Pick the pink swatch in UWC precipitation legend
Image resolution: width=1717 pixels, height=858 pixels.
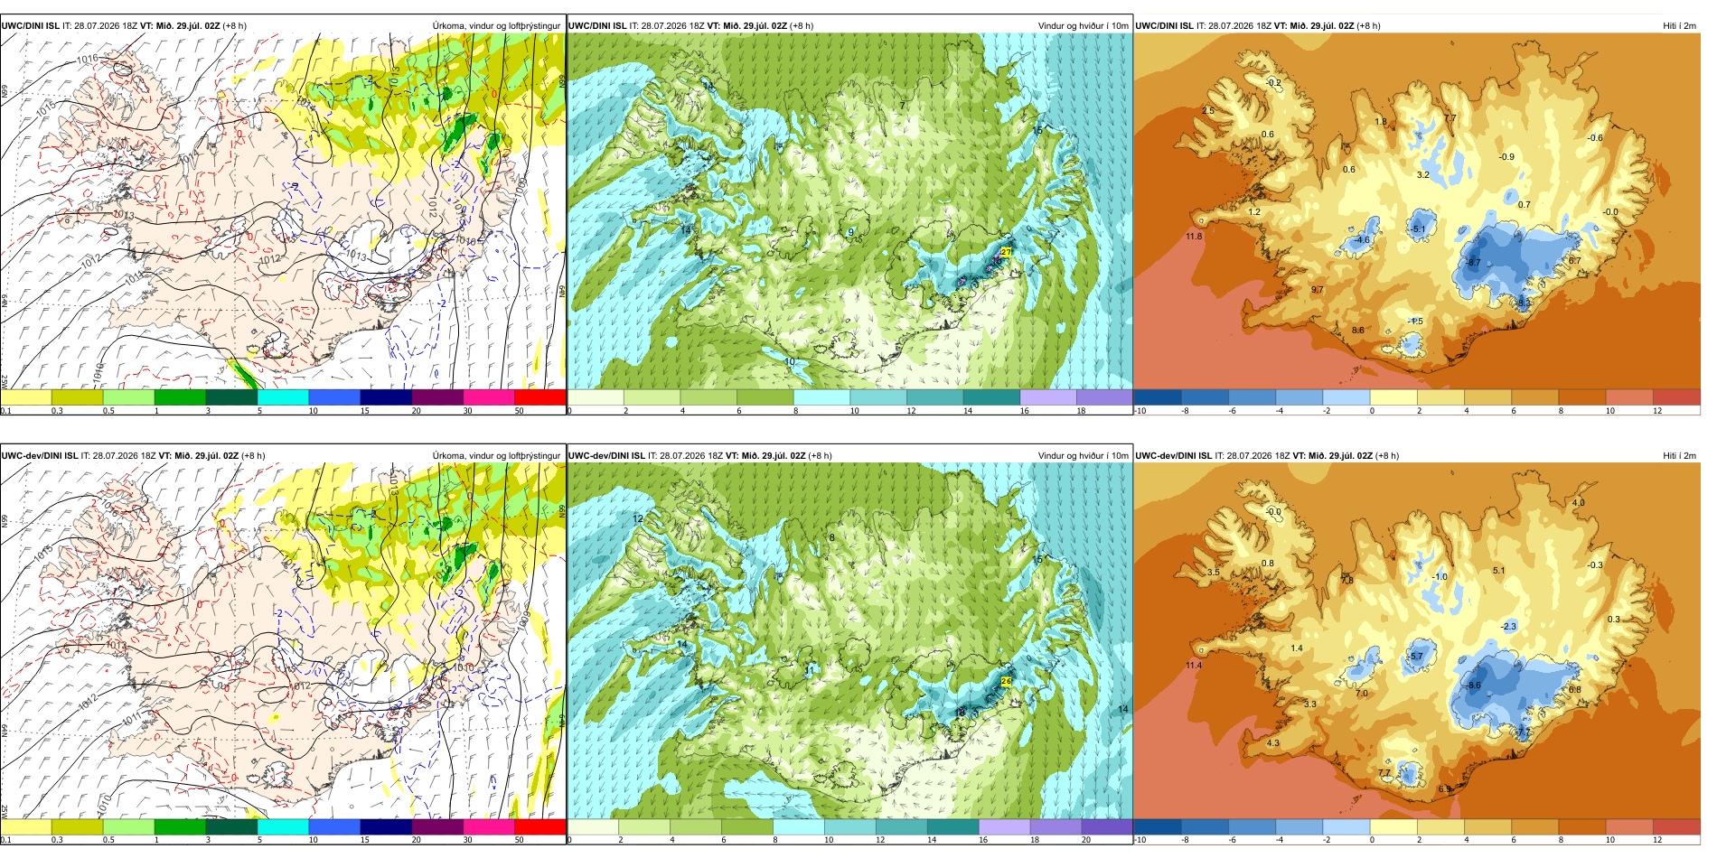coord(488,396)
